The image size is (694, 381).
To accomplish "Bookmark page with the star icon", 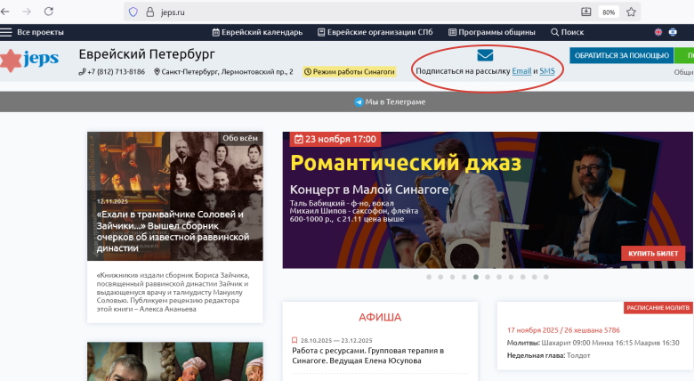I will tap(631, 12).
